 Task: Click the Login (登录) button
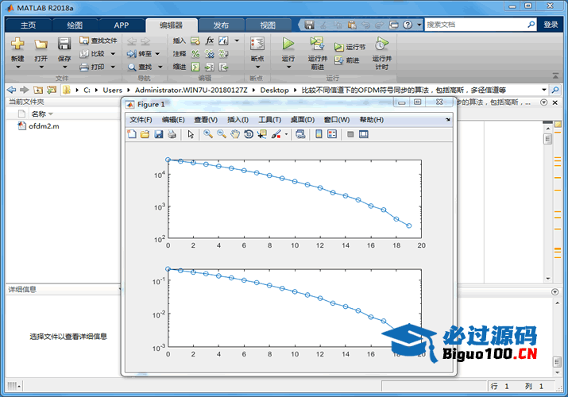551,25
